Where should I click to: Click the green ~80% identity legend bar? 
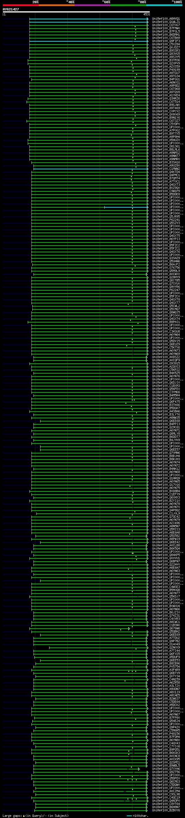point(128,5)
